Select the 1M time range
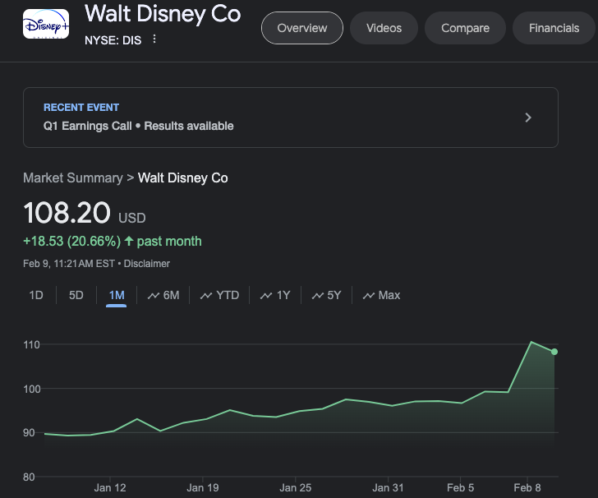This screenshot has width=598, height=498. click(x=116, y=295)
